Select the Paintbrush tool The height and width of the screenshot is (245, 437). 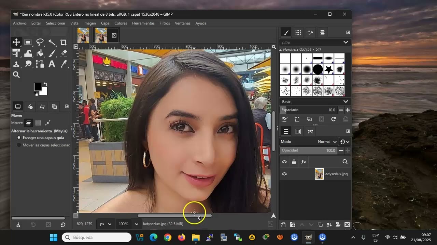[52, 53]
